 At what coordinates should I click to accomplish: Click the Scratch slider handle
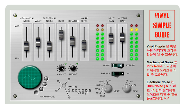coord(72,41)
